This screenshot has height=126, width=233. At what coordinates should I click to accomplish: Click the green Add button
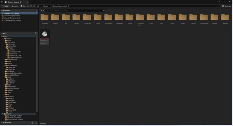coord(5,6)
